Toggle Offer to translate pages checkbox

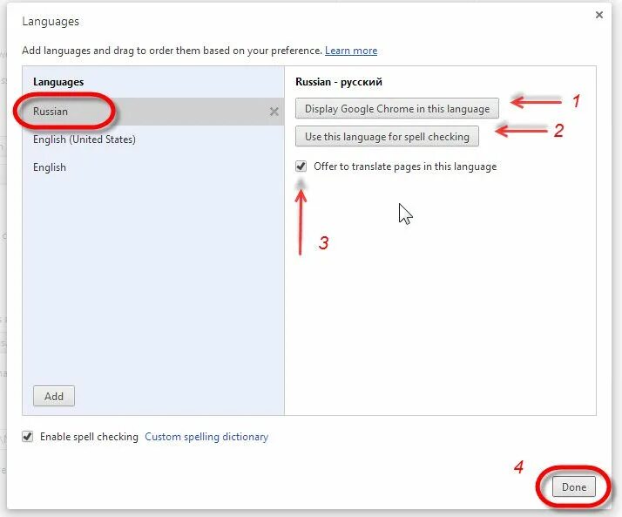(x=301, y=166)
